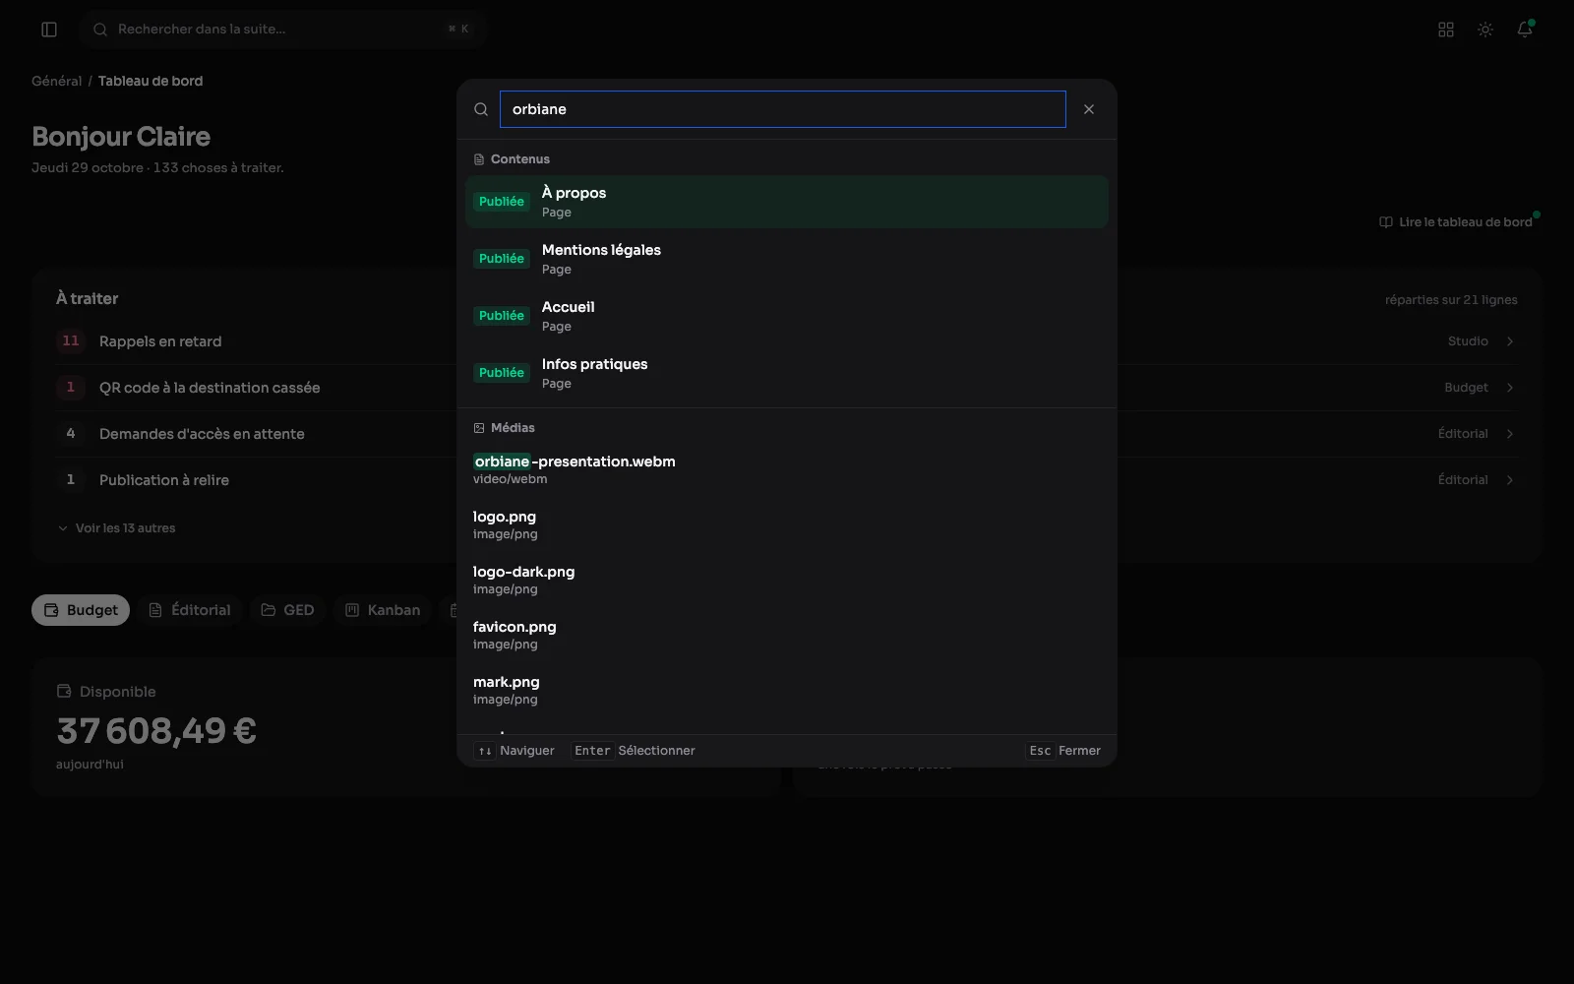Open orbiane-presentation.webm media result
The height and width of the screenshot is (984, 1574).
coord(787,469)
